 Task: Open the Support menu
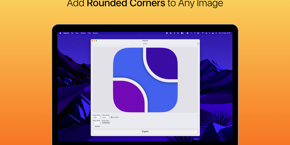point(95,33)
